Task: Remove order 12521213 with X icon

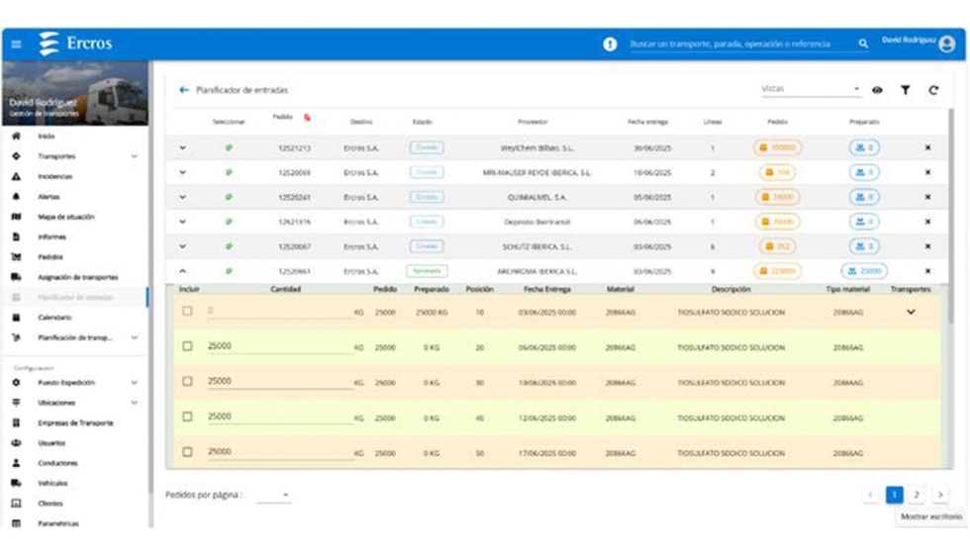Action: tap(927, 147)
